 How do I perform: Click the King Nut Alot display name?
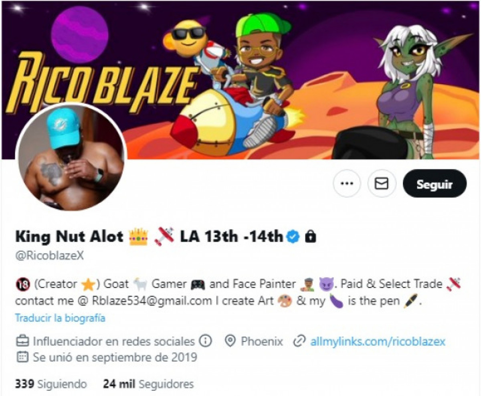[x=69, y=237]
